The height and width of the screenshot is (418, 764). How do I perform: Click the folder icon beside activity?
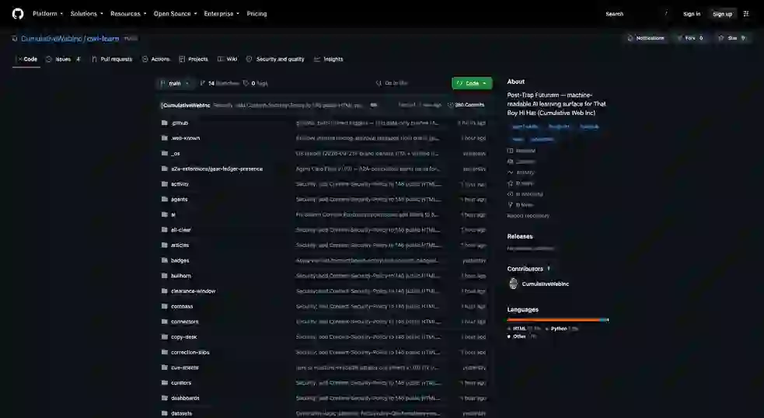(x=165, y=183)
